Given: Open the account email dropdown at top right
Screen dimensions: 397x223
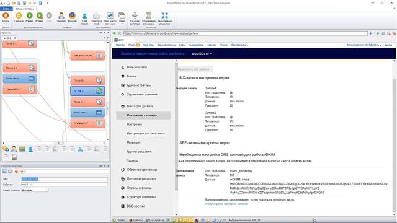Looking at the screenshot, I should tap(364, 45).
